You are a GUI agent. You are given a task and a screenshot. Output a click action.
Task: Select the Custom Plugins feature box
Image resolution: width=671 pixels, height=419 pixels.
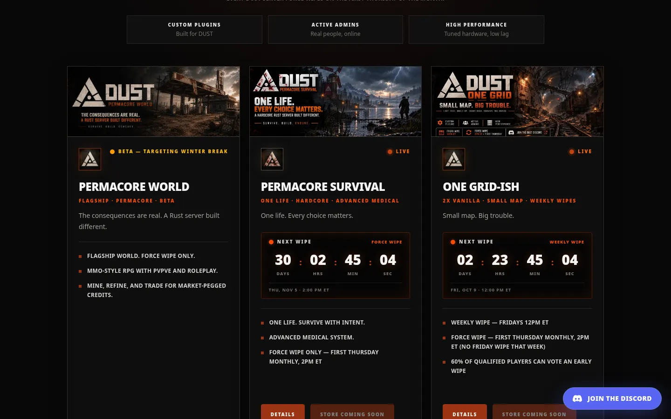(194, 29)
